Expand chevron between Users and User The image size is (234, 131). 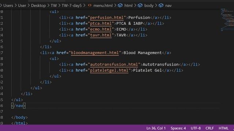tap(15, 5)
